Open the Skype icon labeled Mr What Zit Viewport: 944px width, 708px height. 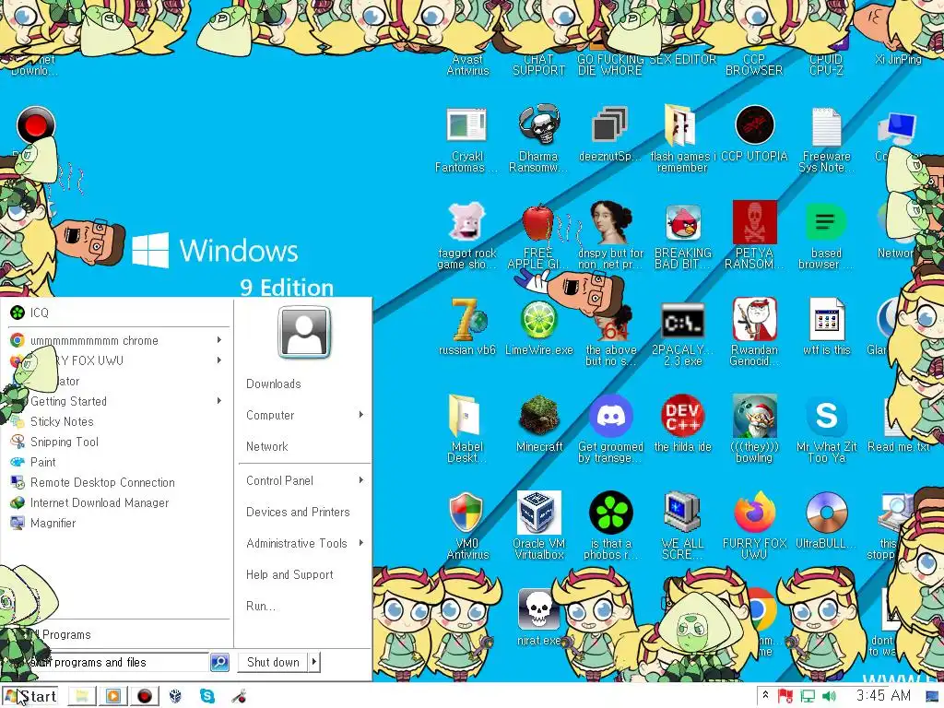coord(826,416)
